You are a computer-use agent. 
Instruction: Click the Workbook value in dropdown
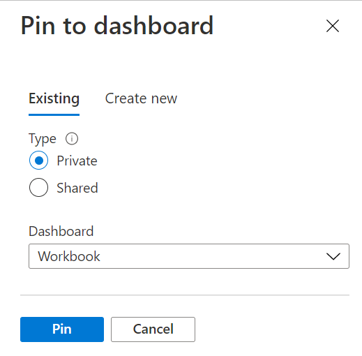coord(69,256)
